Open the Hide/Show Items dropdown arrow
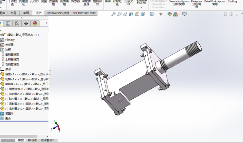The height and width of the screenshot is (143, 243). (165, 14)
